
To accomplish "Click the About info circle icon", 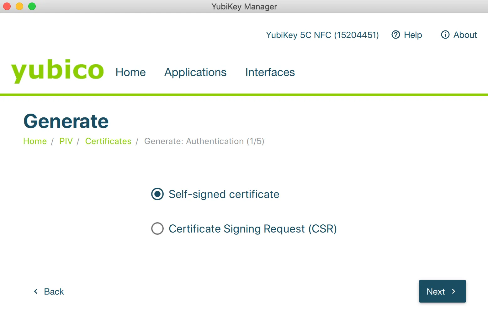I will coord(445,35).
